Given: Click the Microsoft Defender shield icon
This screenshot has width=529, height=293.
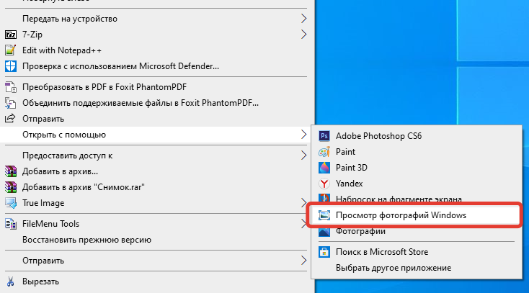Looking at the screenshot, I should 10,66.
